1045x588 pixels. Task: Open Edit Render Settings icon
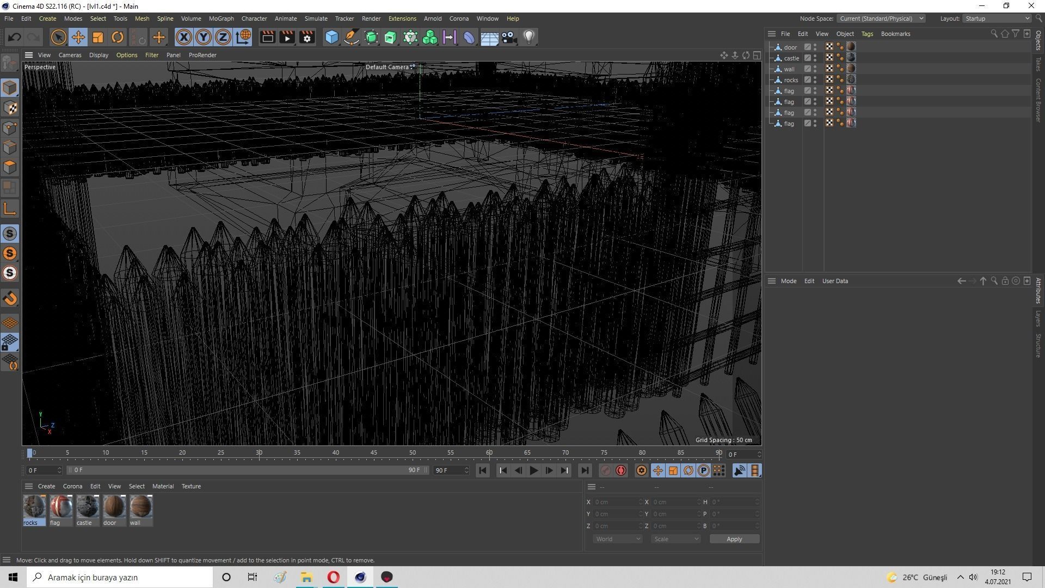click(307, 37)
